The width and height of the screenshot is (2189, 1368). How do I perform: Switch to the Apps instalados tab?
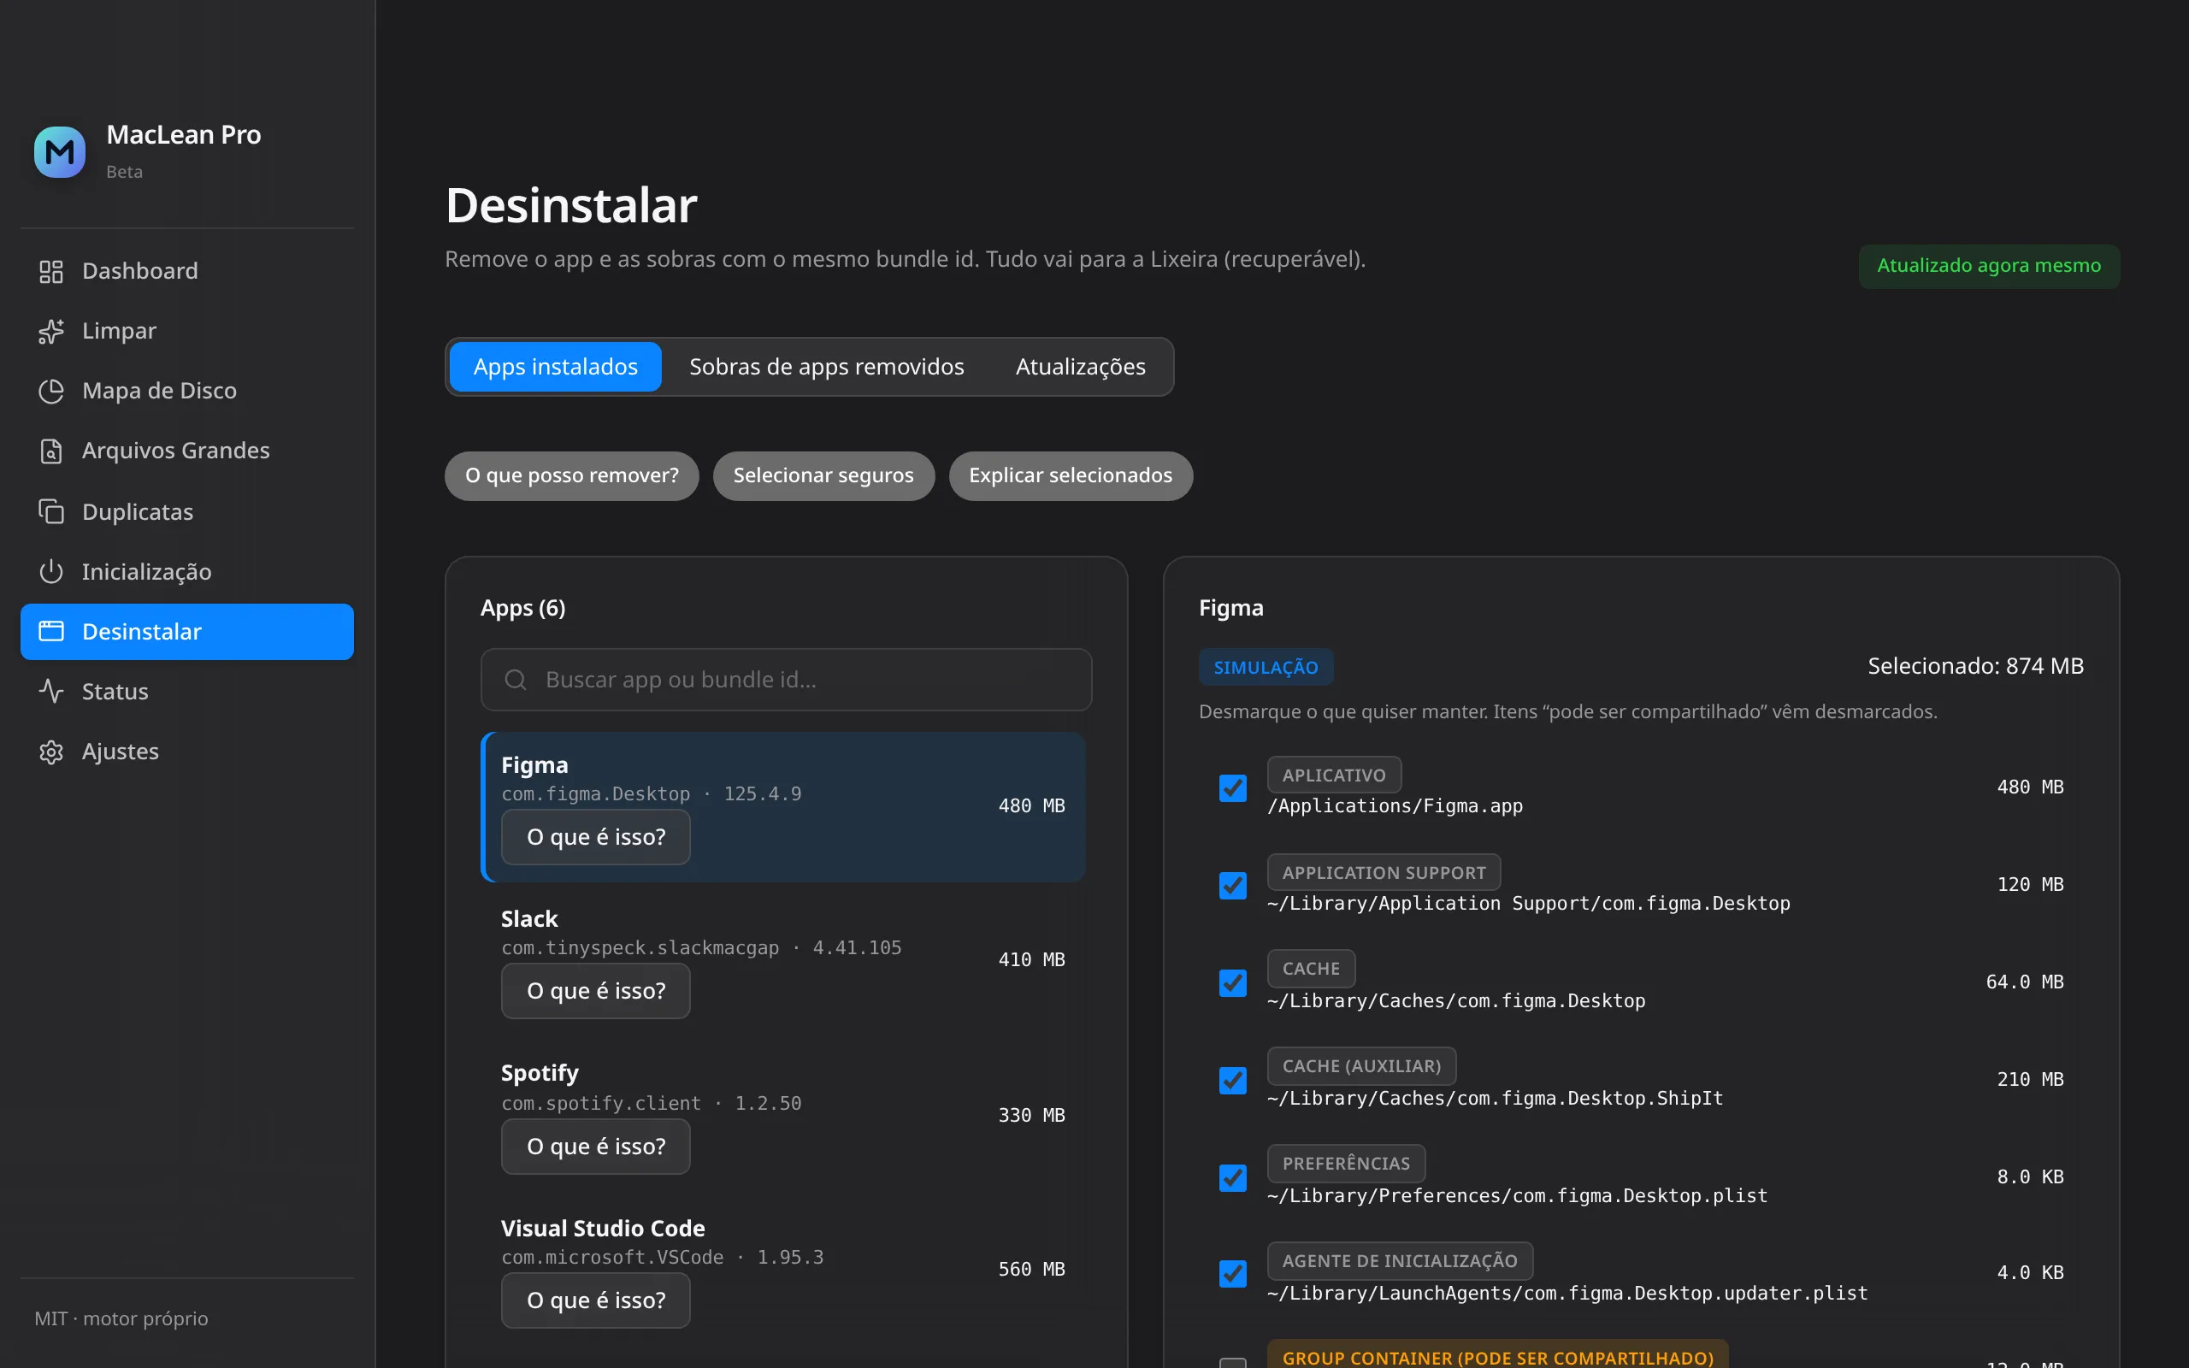pos(556,367)
